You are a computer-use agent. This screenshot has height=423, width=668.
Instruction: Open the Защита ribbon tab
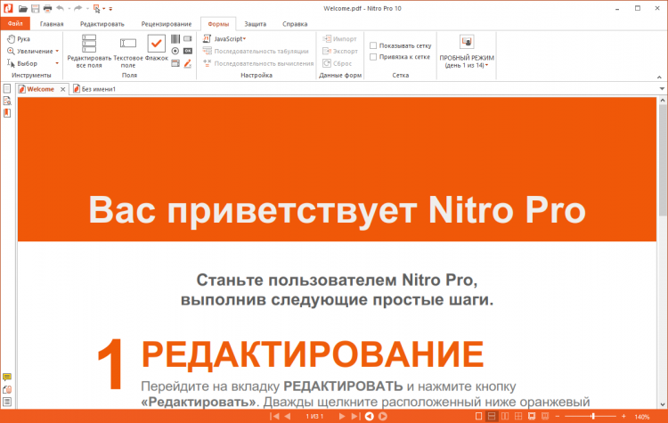point(256,24)
